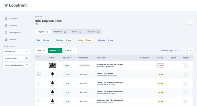Click the Loopfront logo

coord(16,5)
